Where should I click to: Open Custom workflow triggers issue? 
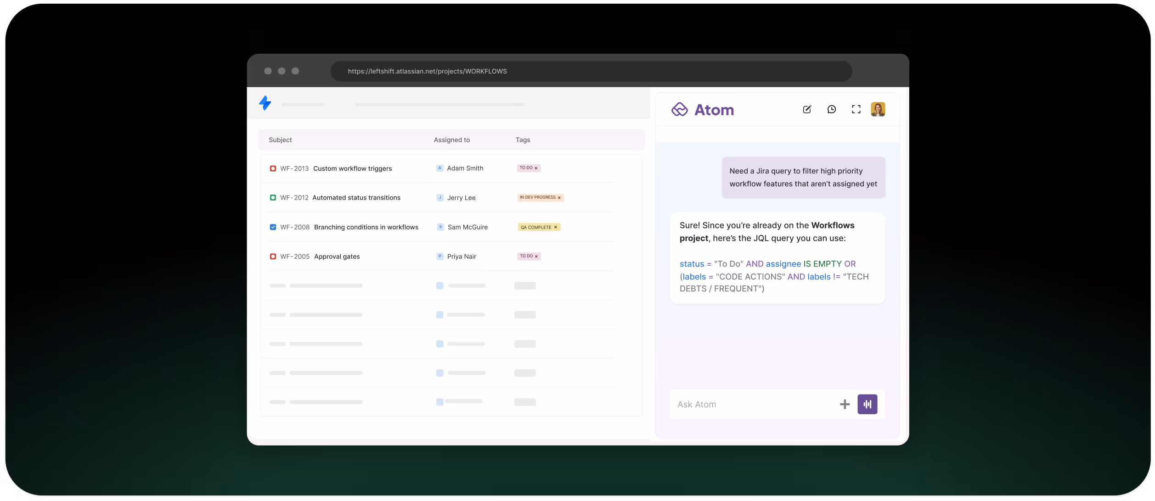[x=352, y=168]
